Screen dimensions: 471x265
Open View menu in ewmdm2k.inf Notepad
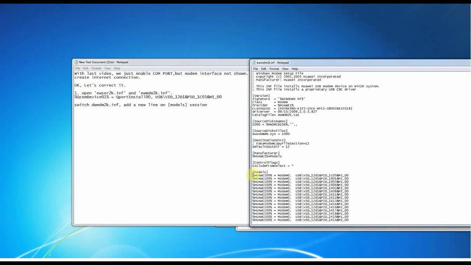click(x=285, y=69)
